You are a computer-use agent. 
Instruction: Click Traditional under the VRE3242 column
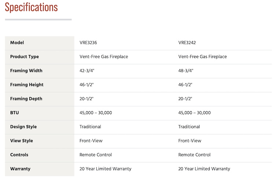189,127
